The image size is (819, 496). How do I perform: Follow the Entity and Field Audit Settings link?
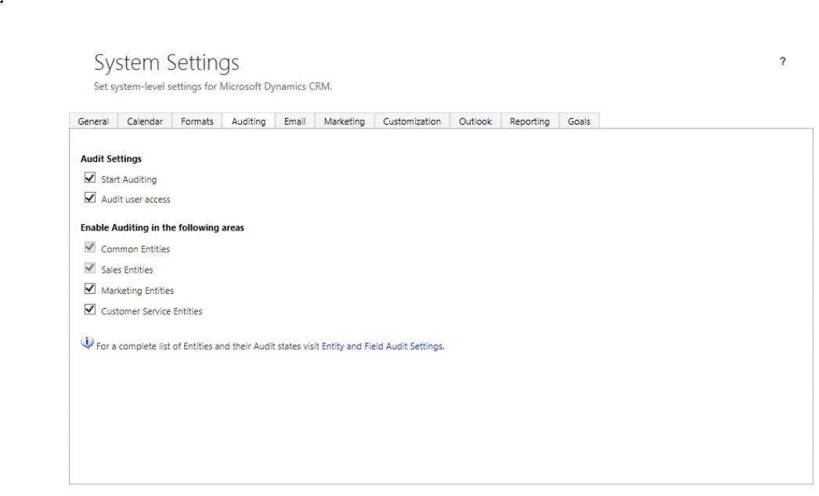[382, 346]
